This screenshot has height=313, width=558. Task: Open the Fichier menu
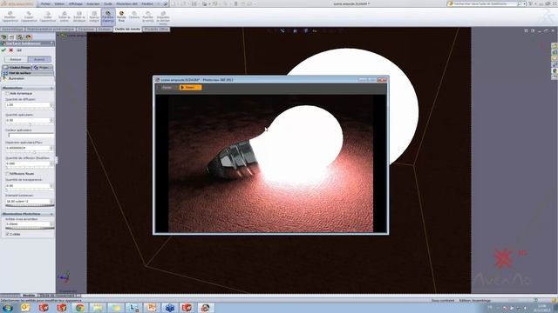click(x=45, y=3)
